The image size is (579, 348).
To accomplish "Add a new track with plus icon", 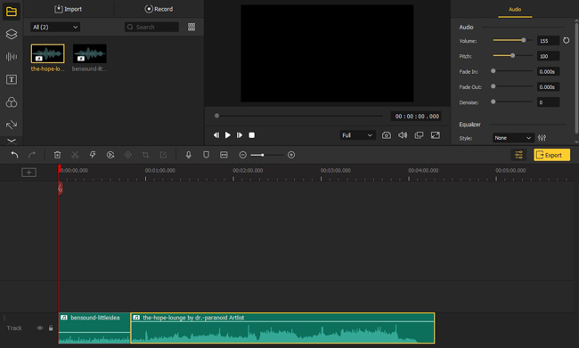I will 29,173.
